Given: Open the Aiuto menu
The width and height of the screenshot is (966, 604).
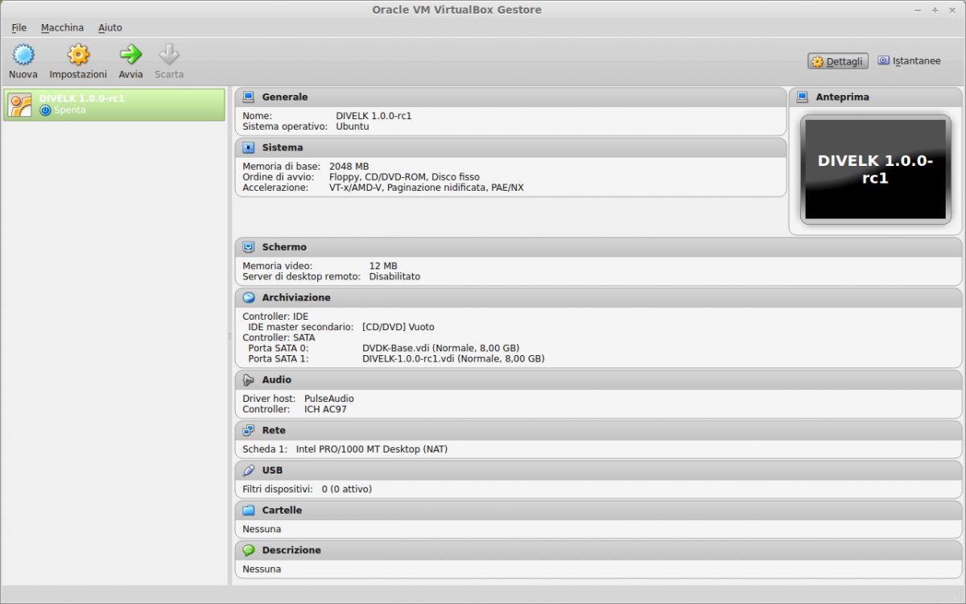Looking at the screenshot, I should click(x=110, y=27).
